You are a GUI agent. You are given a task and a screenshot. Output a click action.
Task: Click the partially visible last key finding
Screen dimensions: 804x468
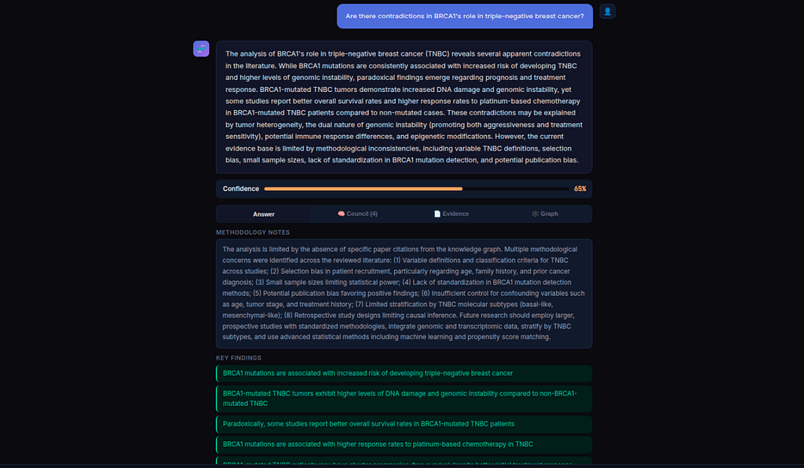(x=404, y=461)
